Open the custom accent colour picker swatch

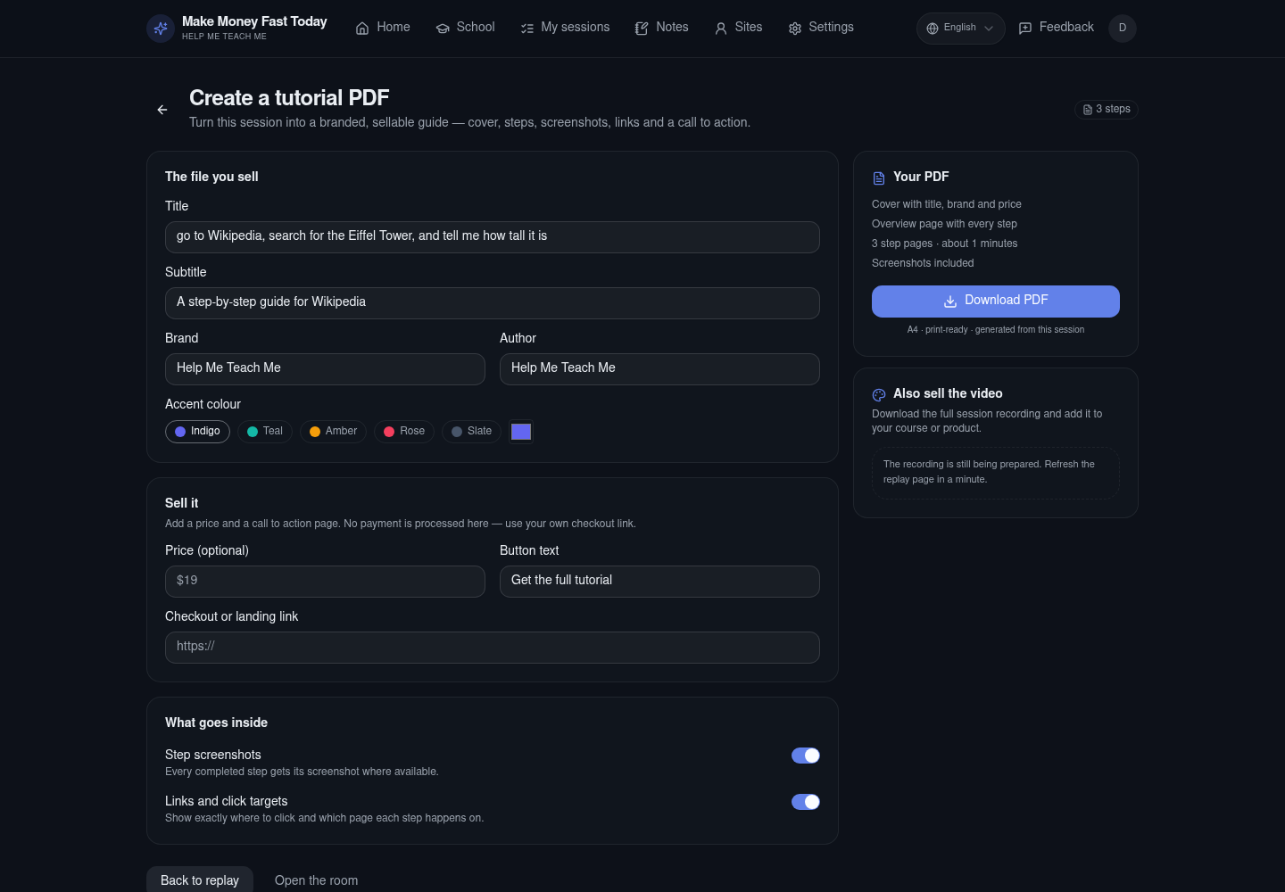[521, 432]
